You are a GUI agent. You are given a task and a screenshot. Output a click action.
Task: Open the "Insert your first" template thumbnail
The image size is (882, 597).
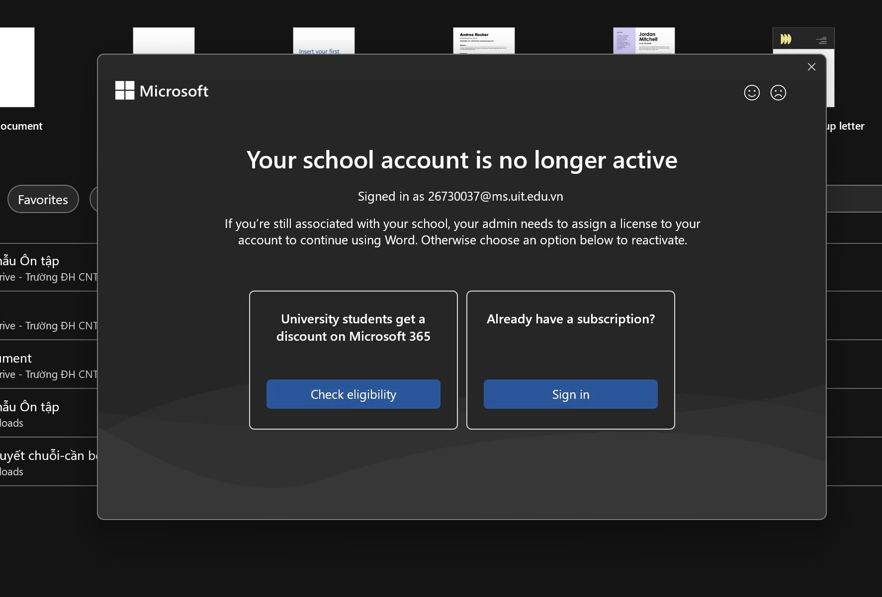324,40
